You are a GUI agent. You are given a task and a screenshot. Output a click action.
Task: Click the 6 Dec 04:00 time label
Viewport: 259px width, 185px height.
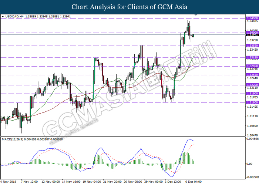[194, 182]
